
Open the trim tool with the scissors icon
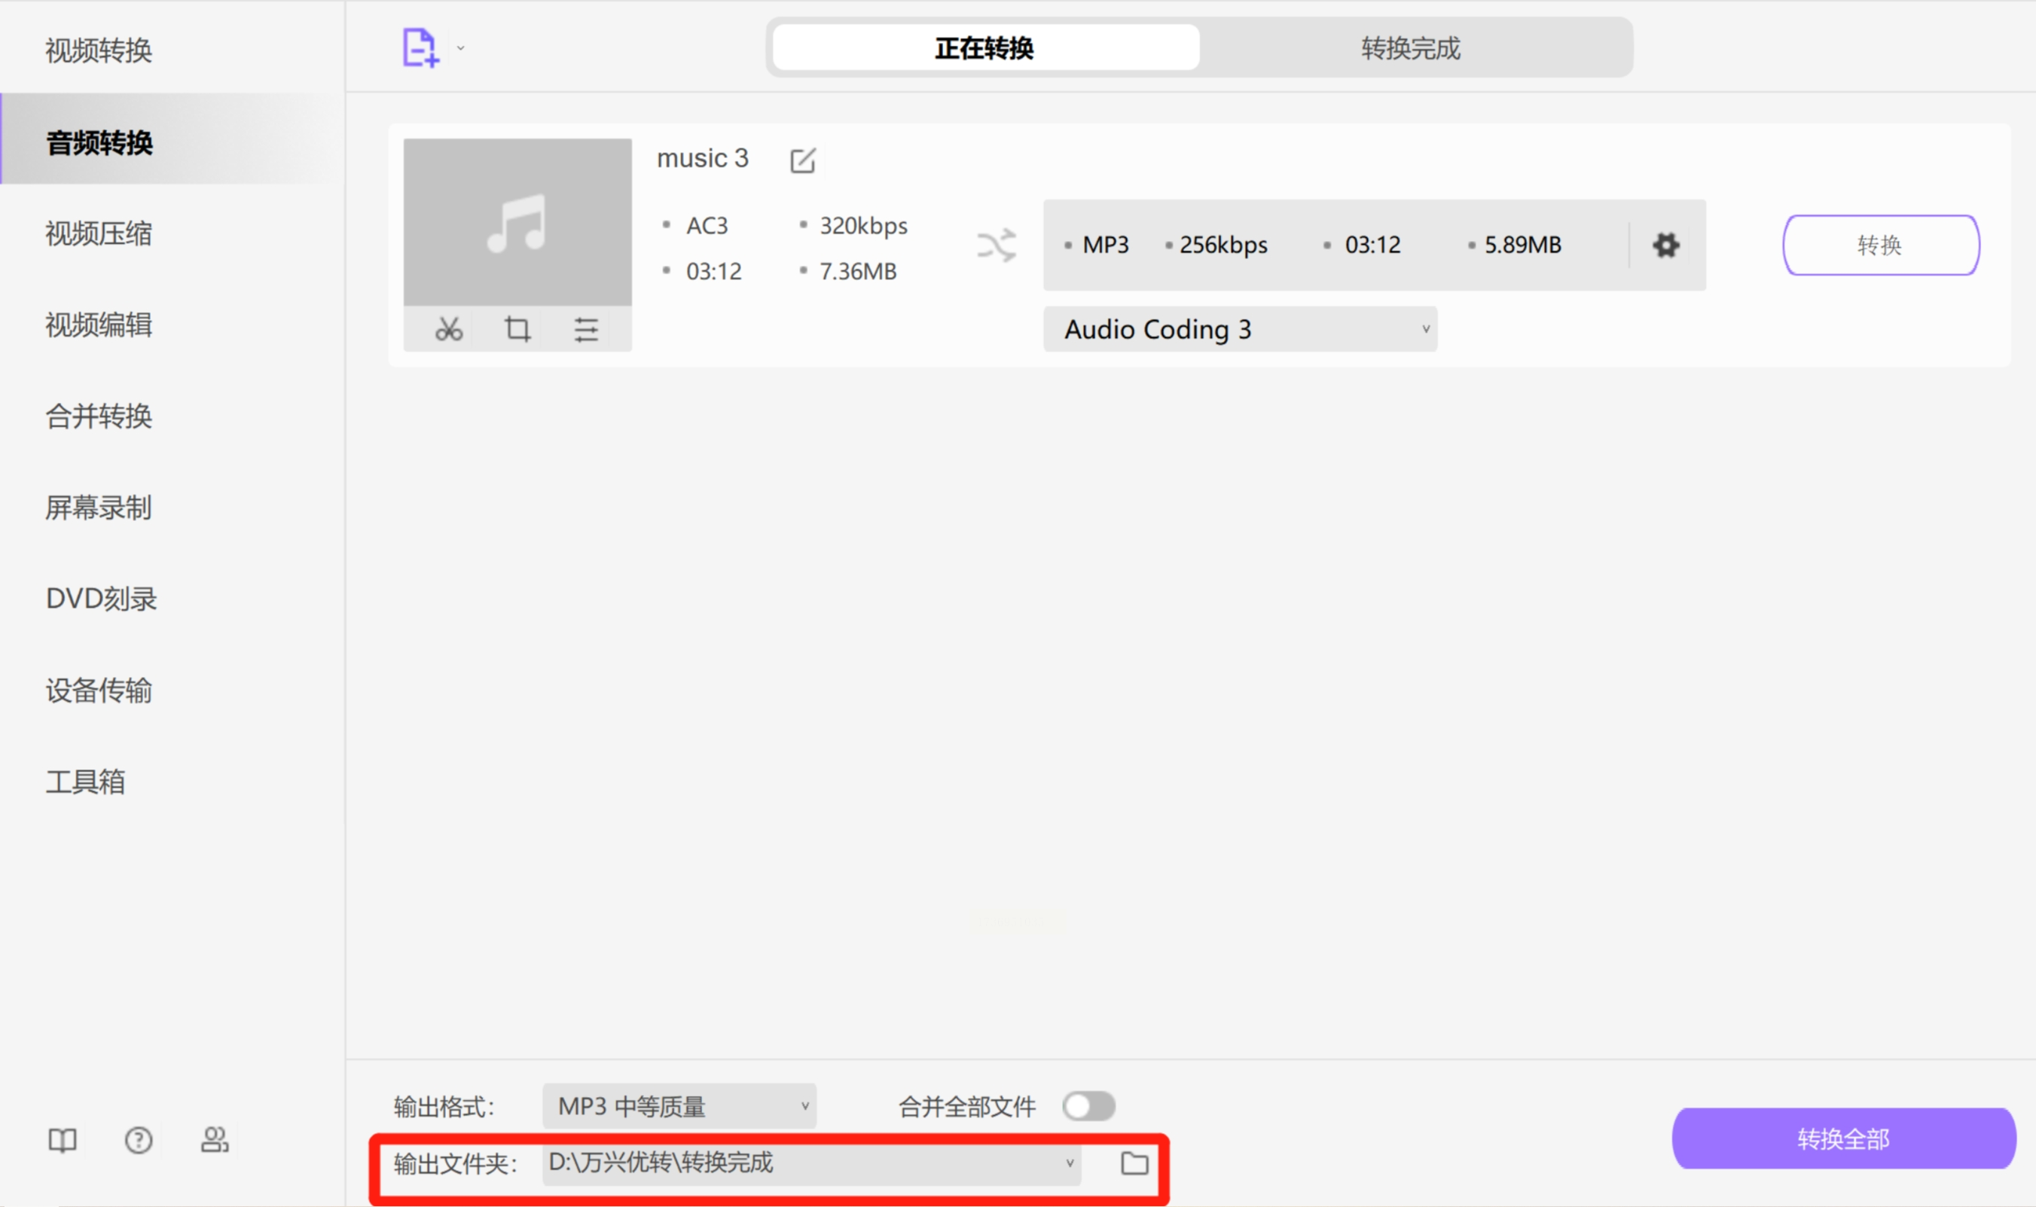pos(448,328)
